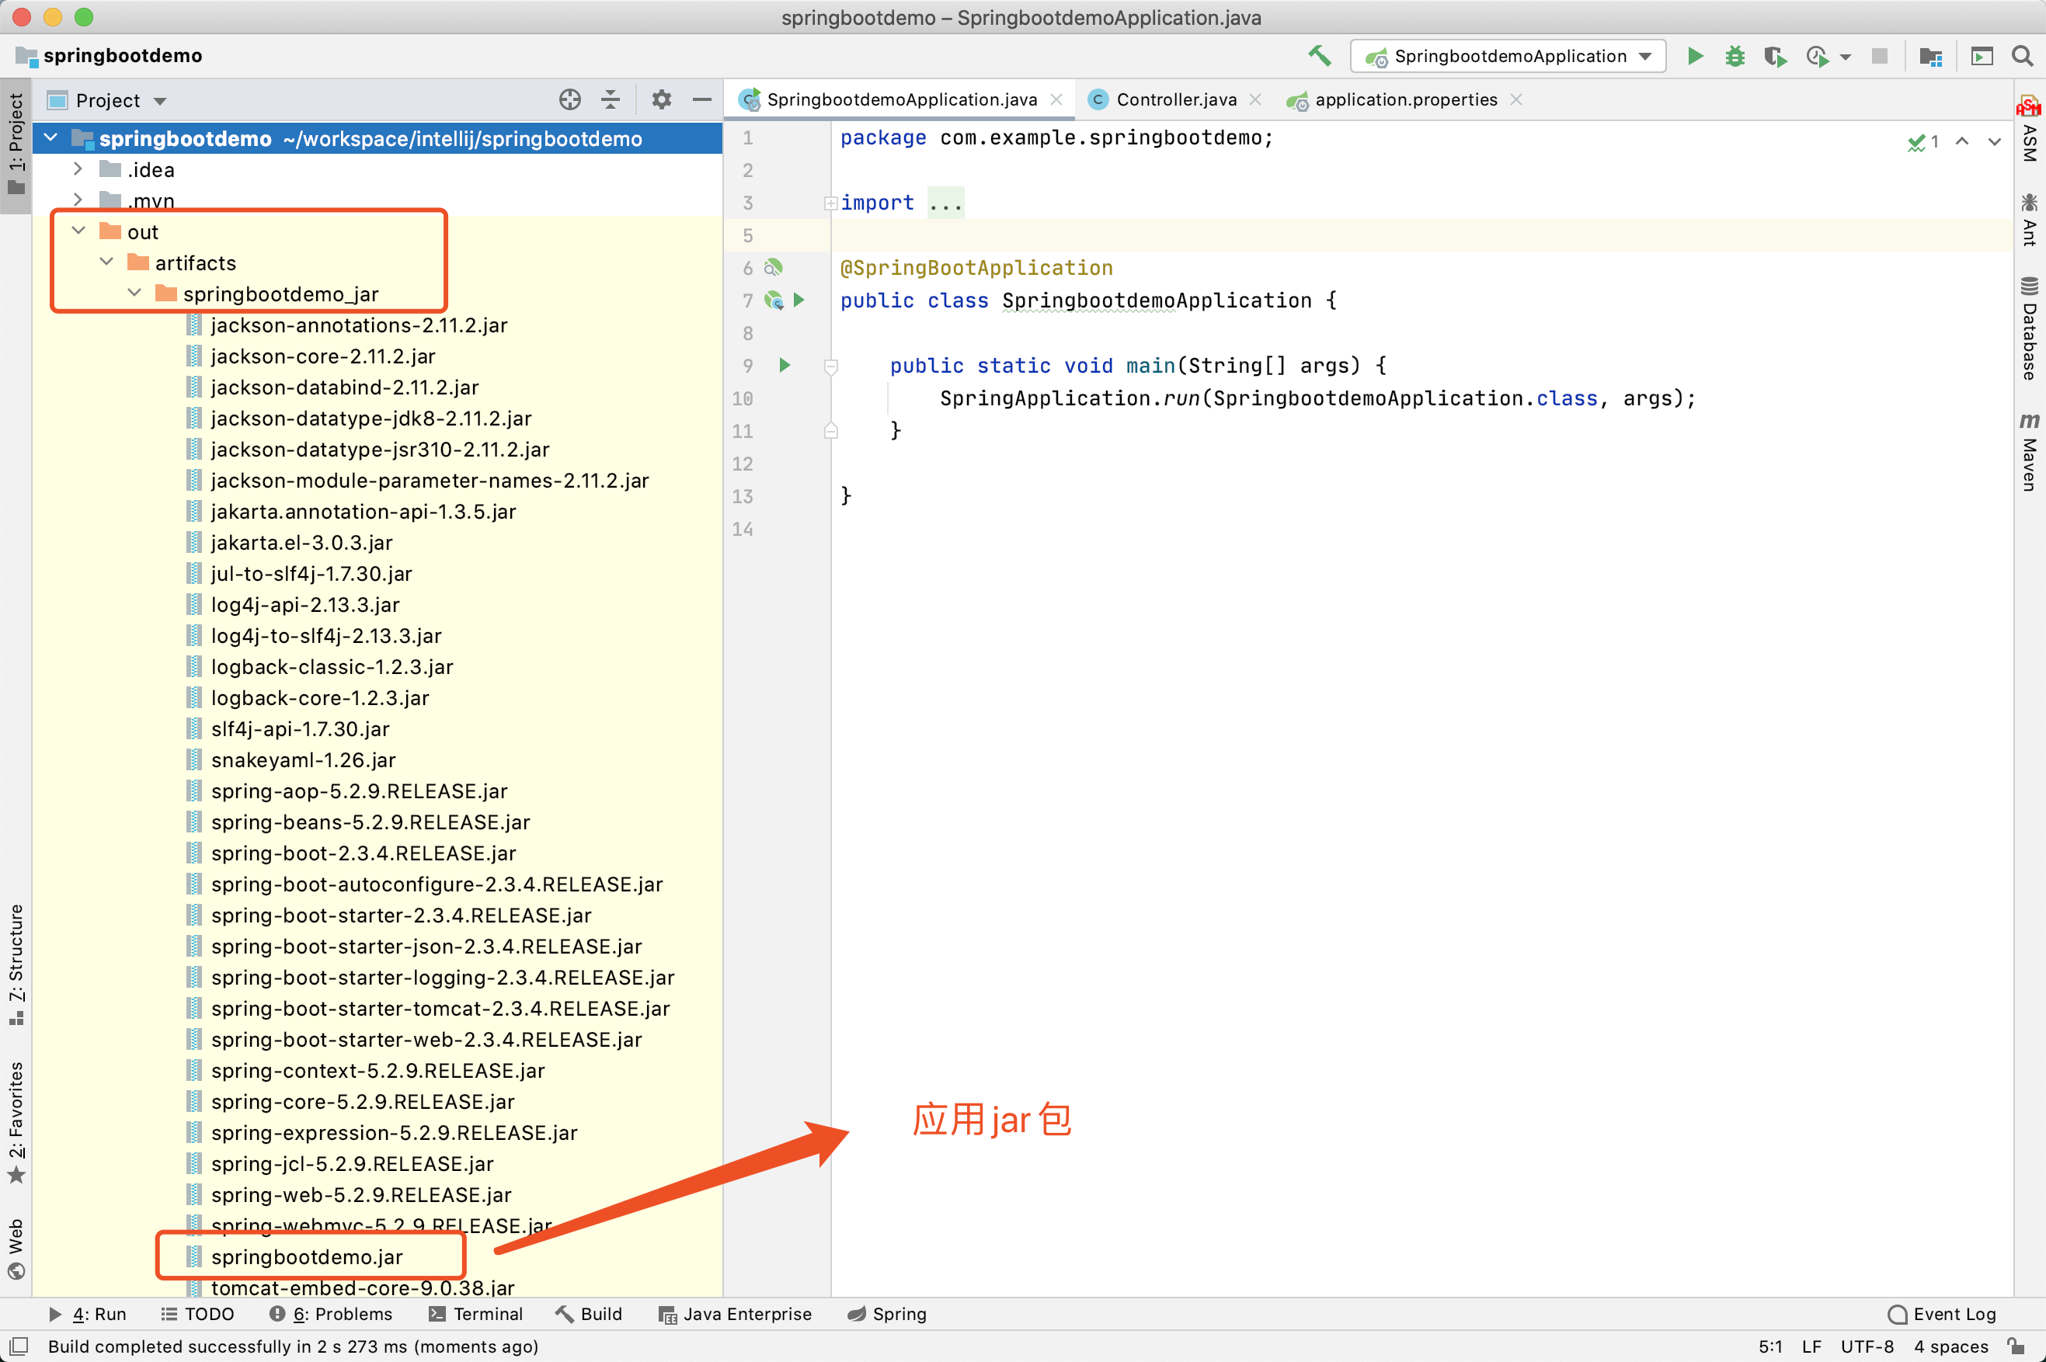The width and height of the screenshot is (2046, 1362).
Task: Open the Project Structure dialog icon
Action: click(x=1930, y=57)
